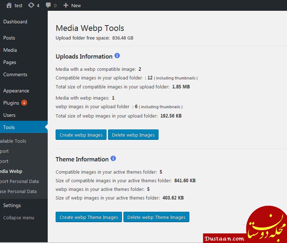
Task: Click the plus New icon in admin bar
Action: pos(66,5)
